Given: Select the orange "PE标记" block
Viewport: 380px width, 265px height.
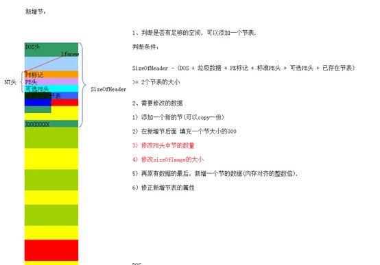Looking at the screenshot, I should point(51,75).
